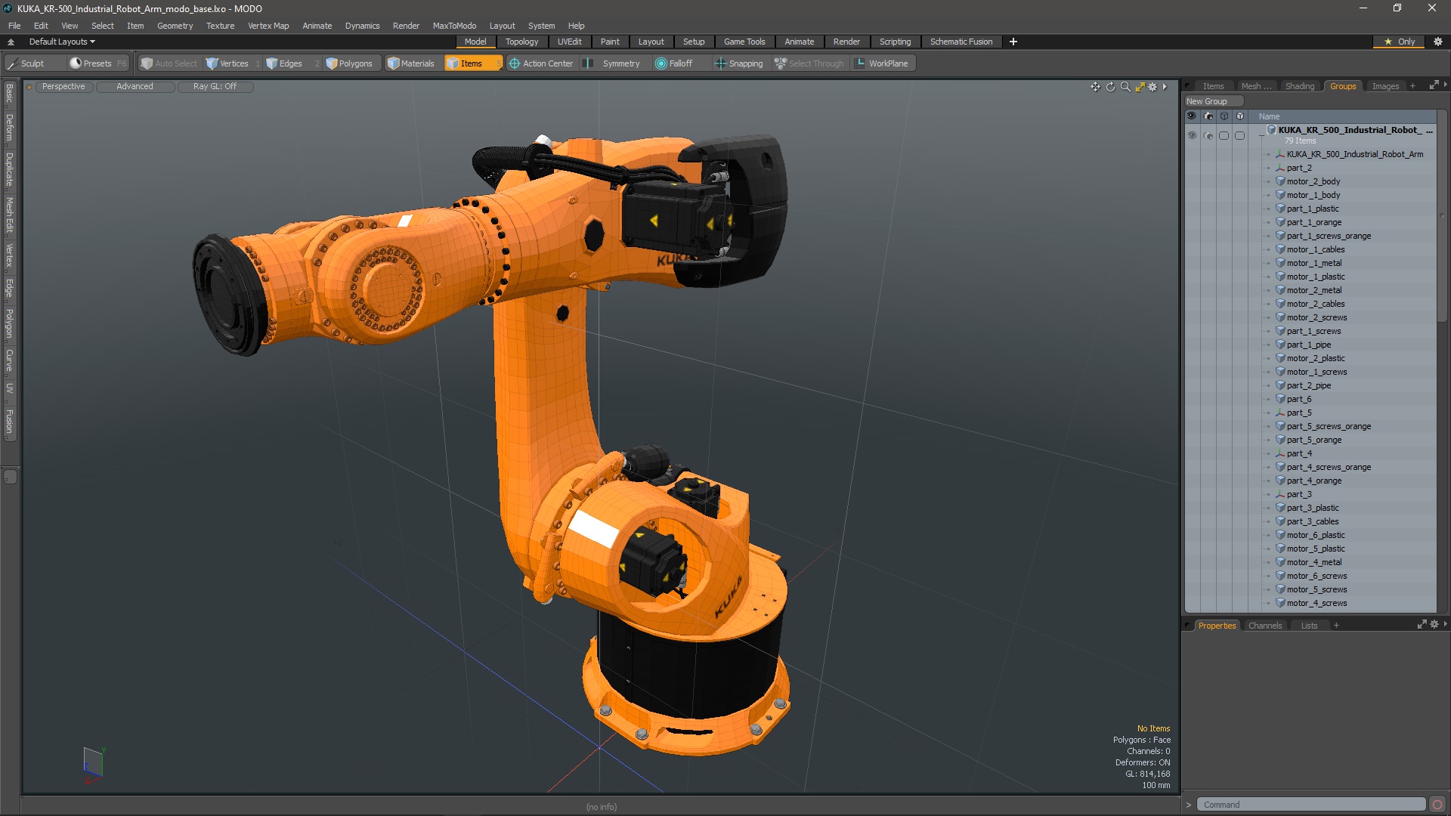Open the Action Center options

pos(541,63)
